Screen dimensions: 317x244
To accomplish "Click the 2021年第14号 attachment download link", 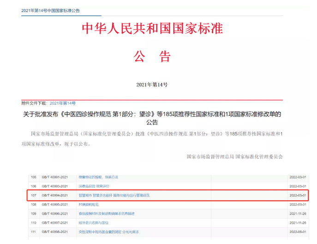I will coord(62,103).
